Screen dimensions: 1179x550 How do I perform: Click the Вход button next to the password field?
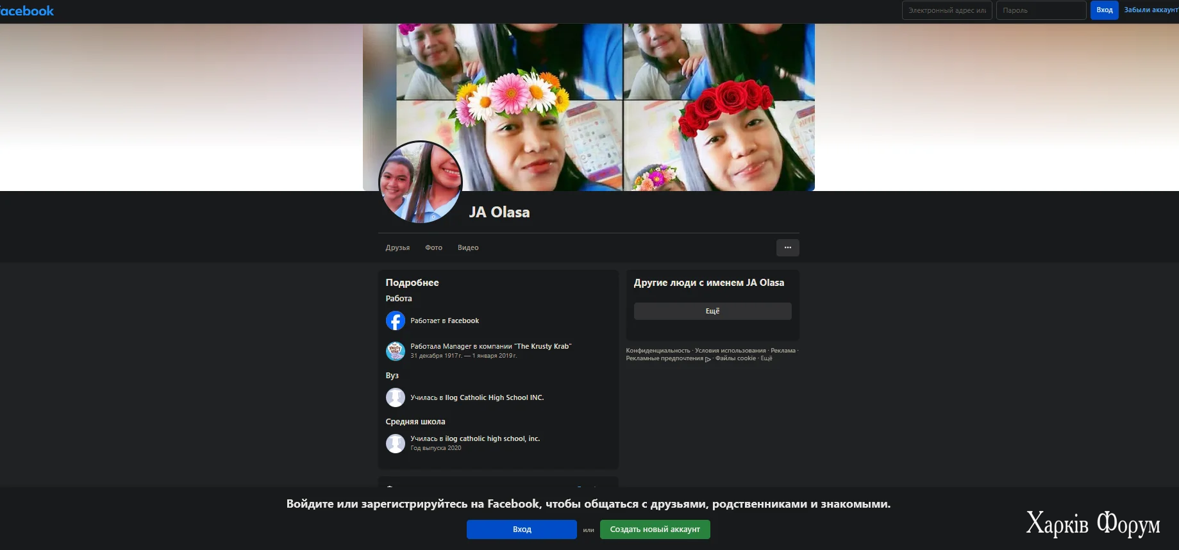[x=1104, y=10]
